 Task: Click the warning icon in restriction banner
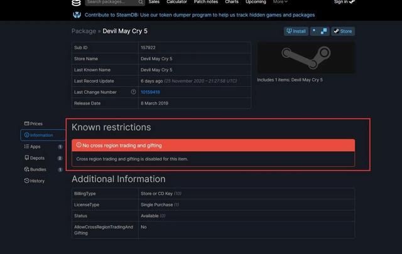[x=79, y=145]
